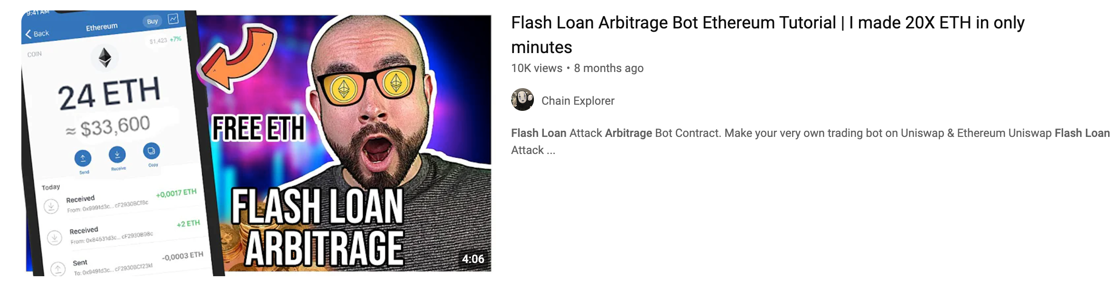1120x289 pixels.
Task: Click the Back chevron in phone image
Action: 28,34
